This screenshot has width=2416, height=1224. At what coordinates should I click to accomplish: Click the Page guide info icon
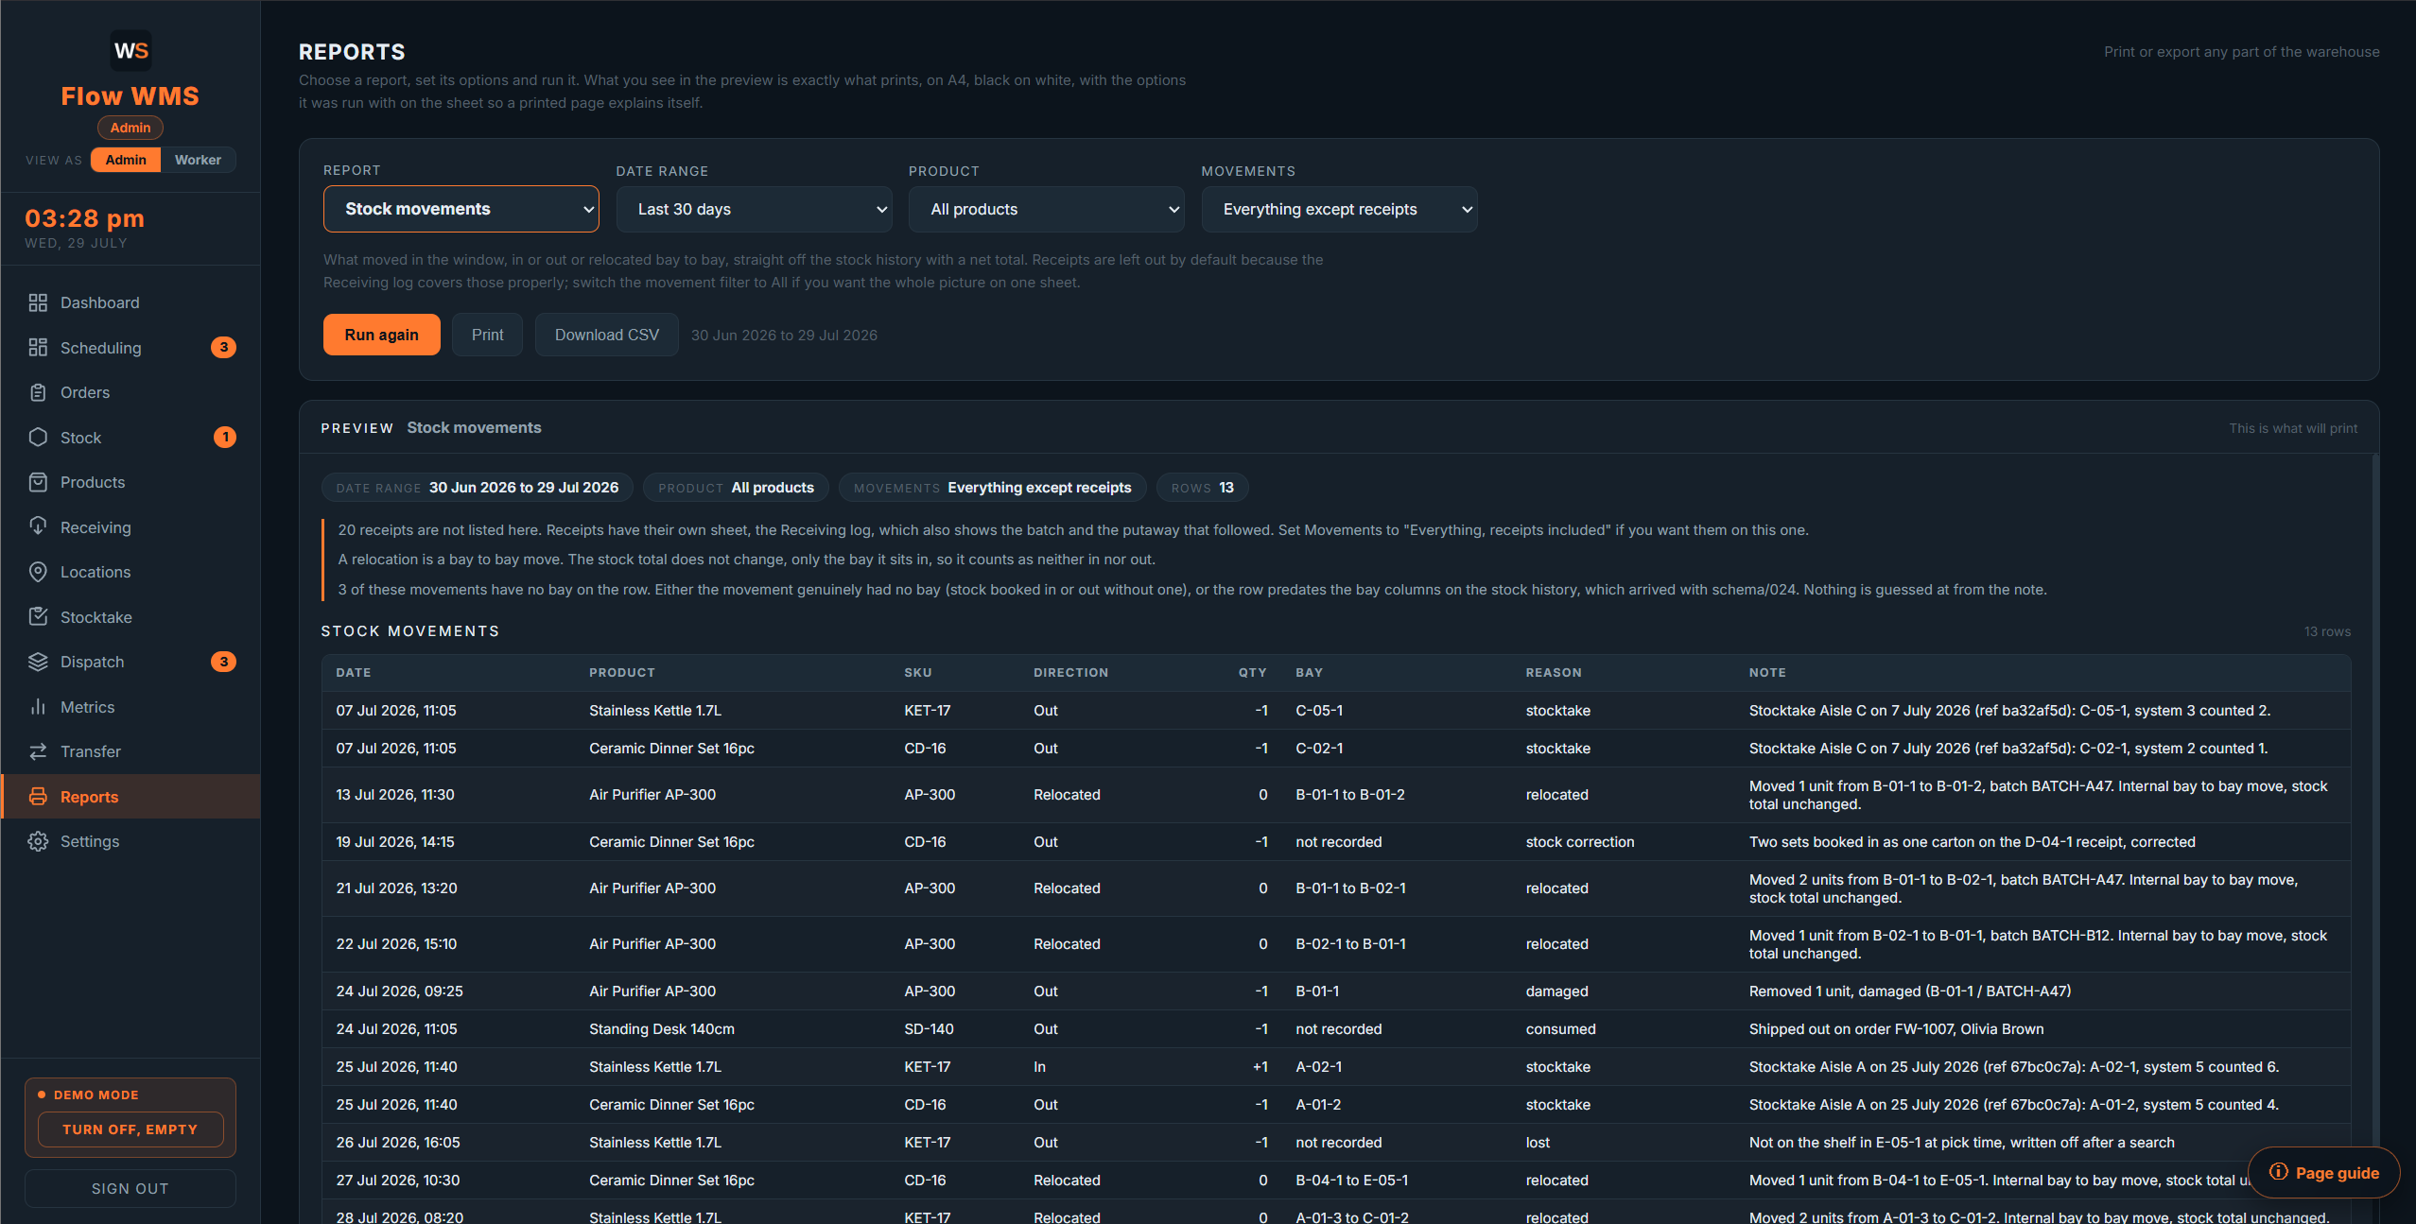point(2279,1172)
